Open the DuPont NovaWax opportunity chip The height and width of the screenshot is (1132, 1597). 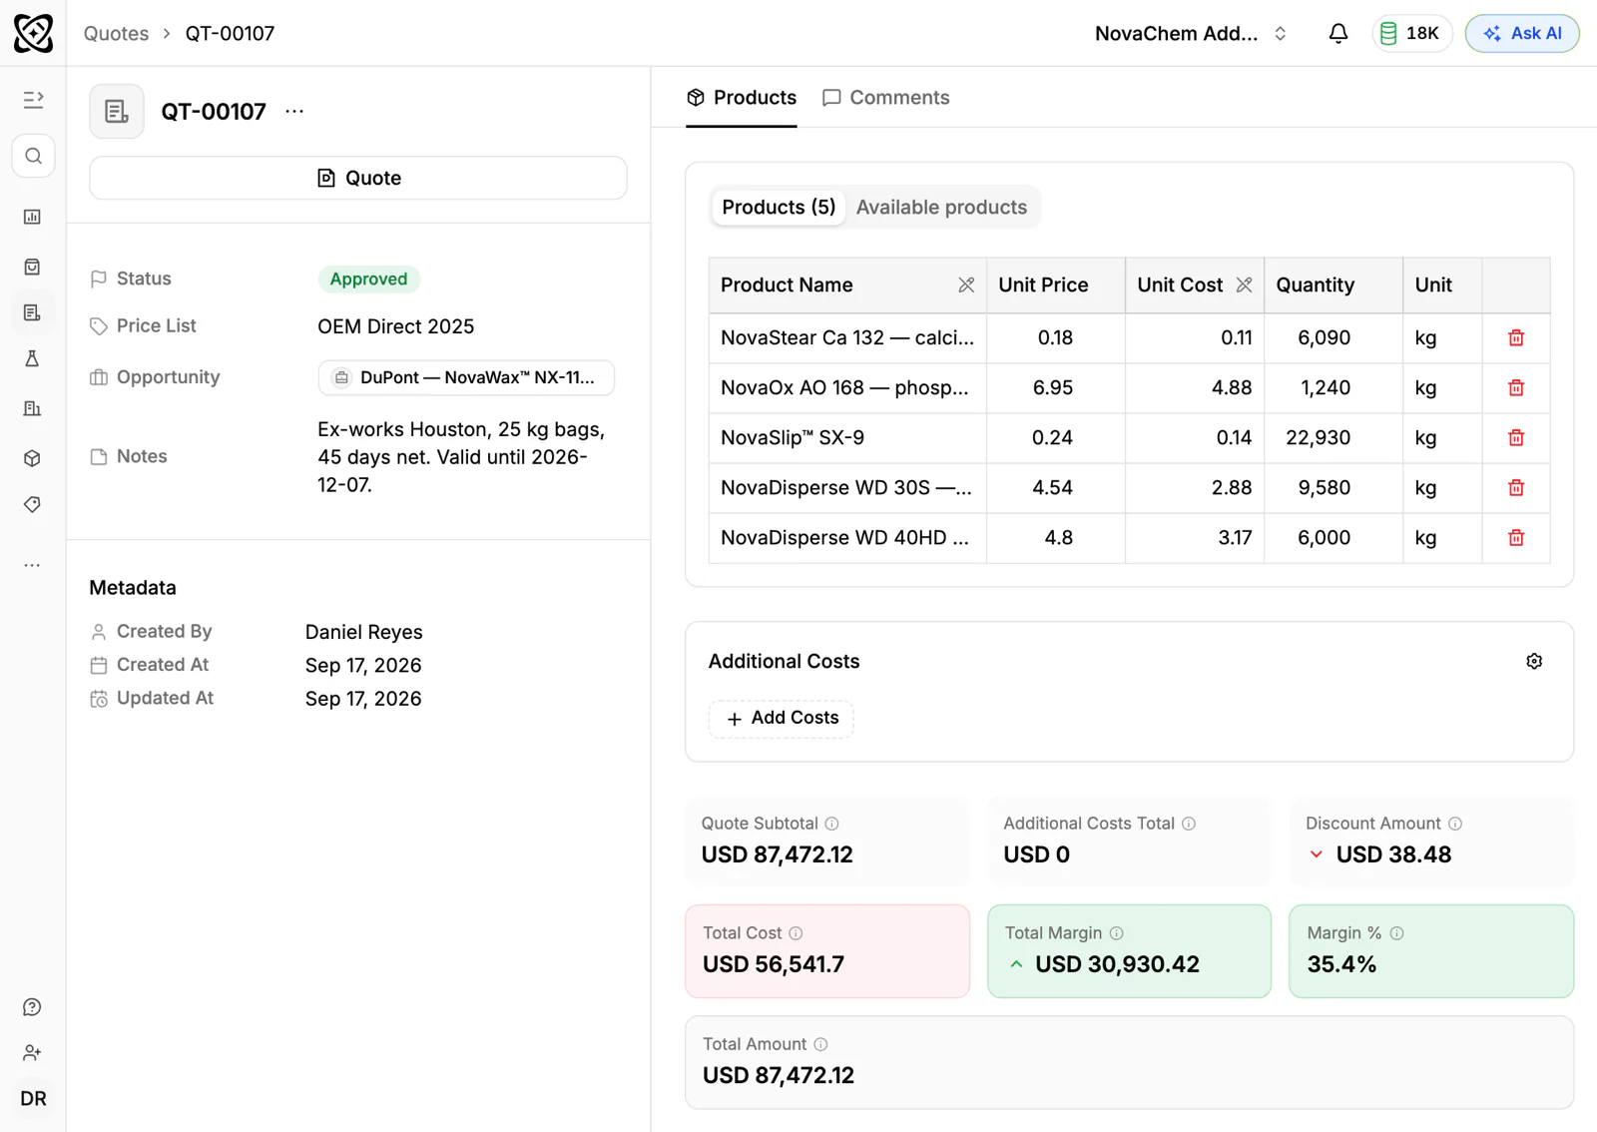coord(466,377)
